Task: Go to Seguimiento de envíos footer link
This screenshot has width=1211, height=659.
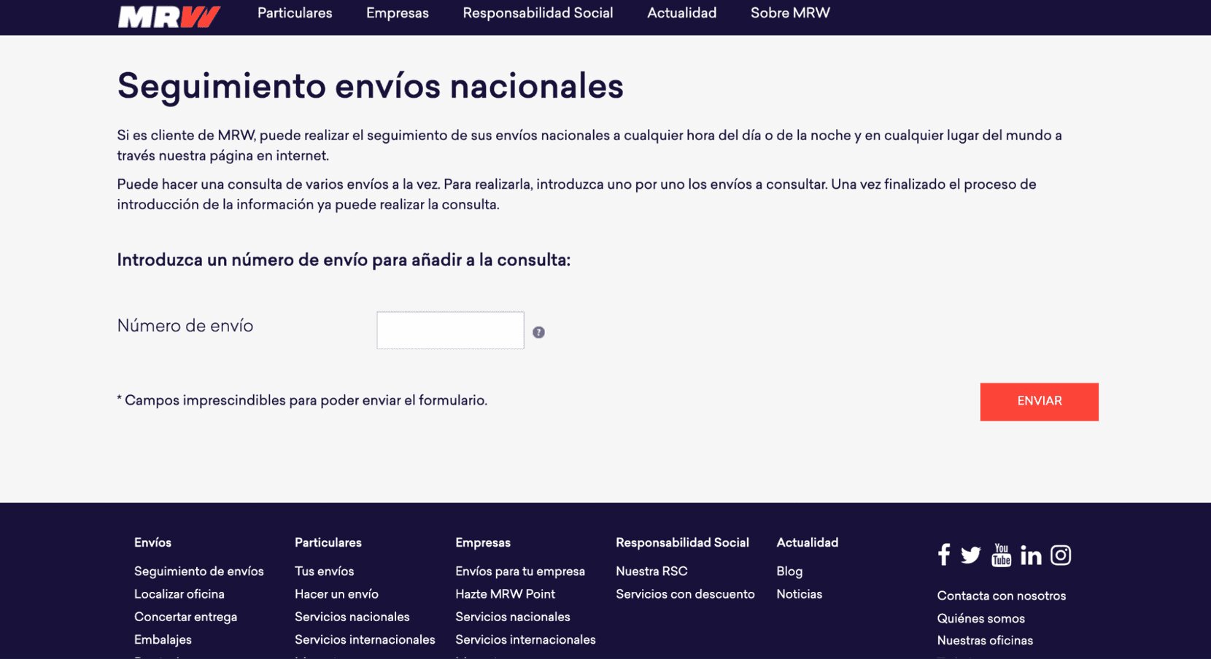Action: 199,572
